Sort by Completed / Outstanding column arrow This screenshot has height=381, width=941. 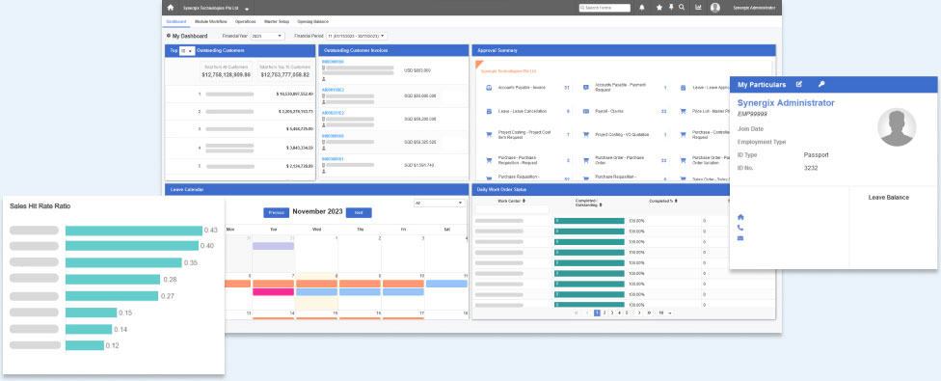[601, 205]
